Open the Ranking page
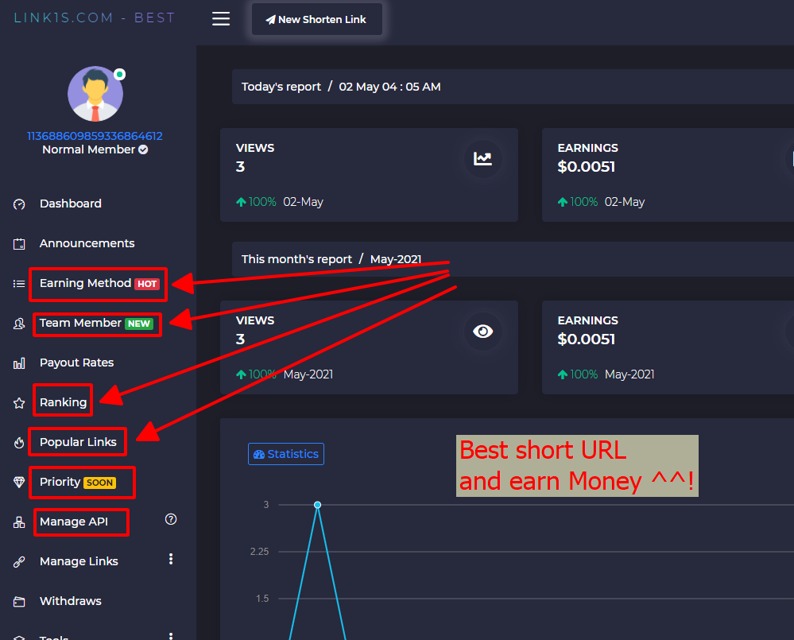The image size is (794, 640). (64, 402)
